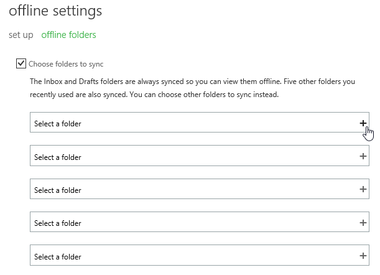Click the word 'Drafts' in the description
This screenshot has width=380, height=275.
click(87, 82)
